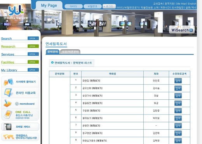Open 해제보기 link for book number 6

[x=97, y=118]
